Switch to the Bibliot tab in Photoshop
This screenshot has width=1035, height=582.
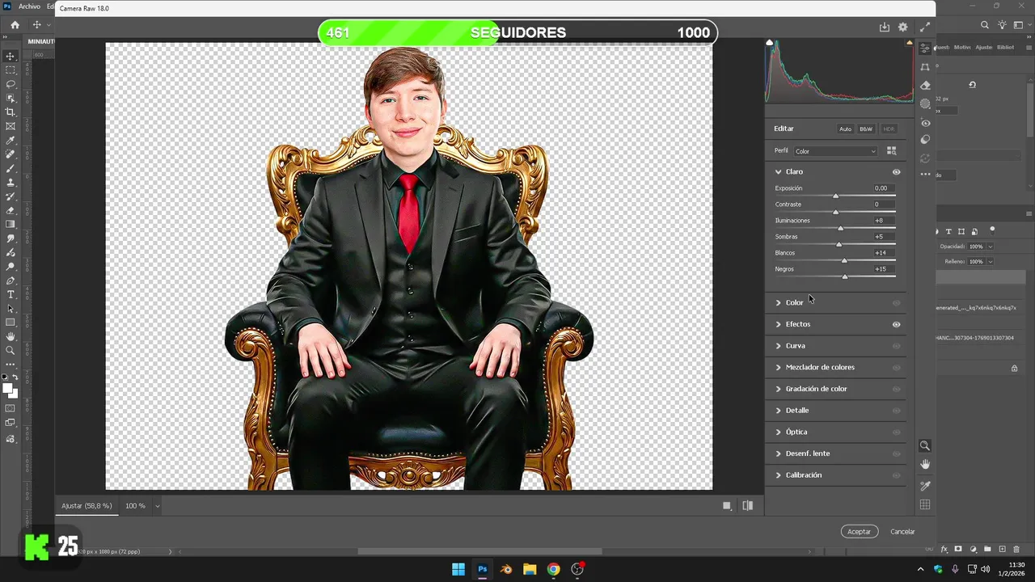click(1005, 47)
